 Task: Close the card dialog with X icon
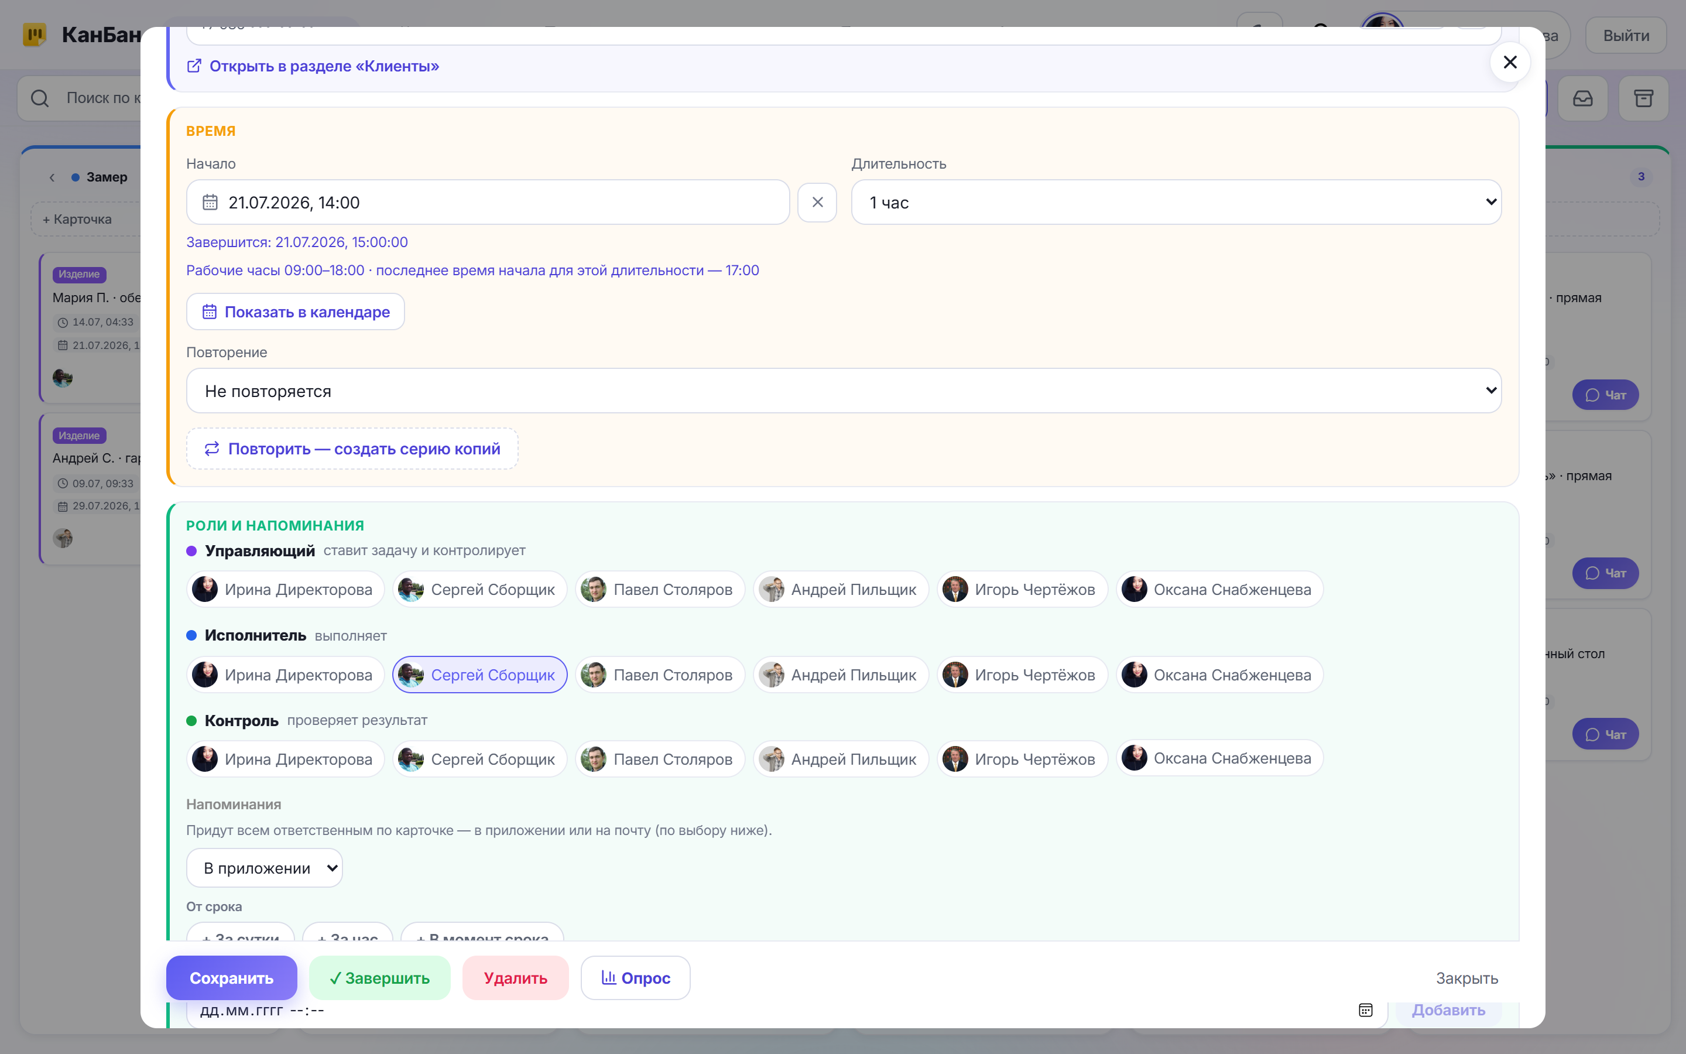1510,63
